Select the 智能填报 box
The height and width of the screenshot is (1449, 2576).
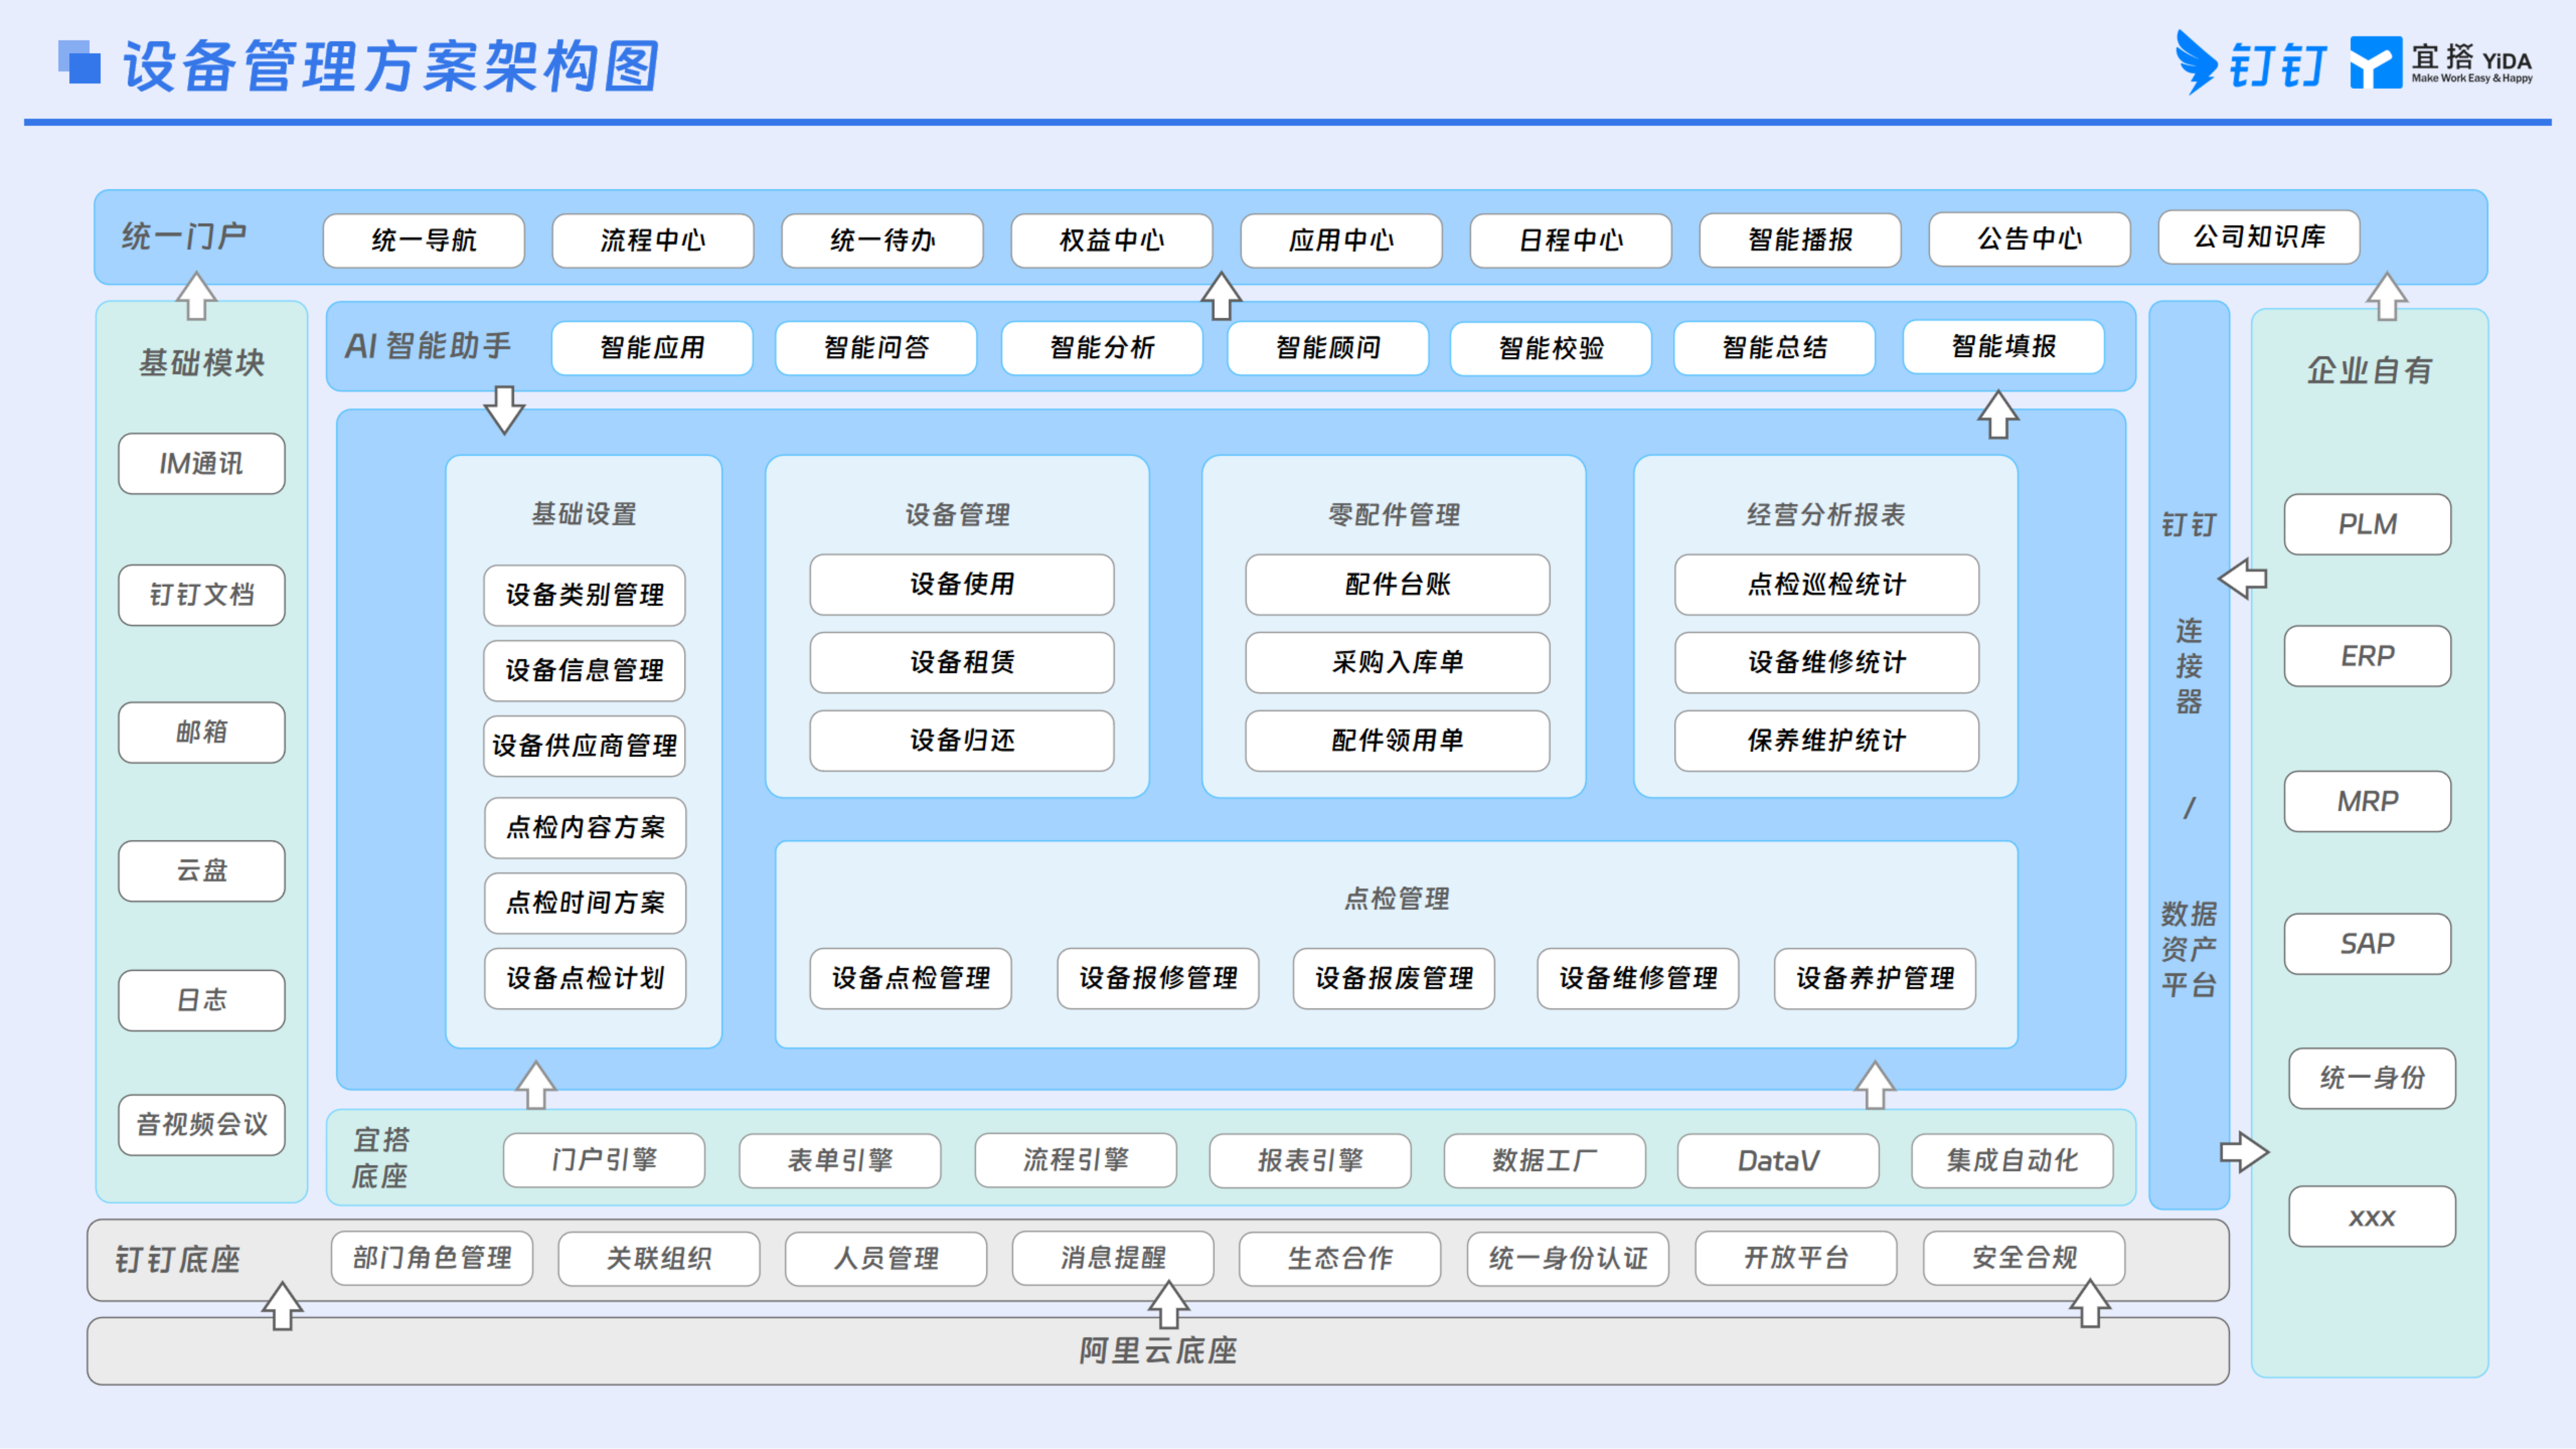point(2004,347)
